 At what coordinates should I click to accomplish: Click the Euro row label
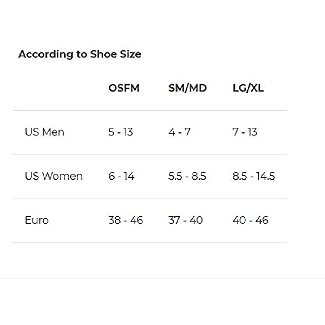pyautogui.click(x=37, y=220)
